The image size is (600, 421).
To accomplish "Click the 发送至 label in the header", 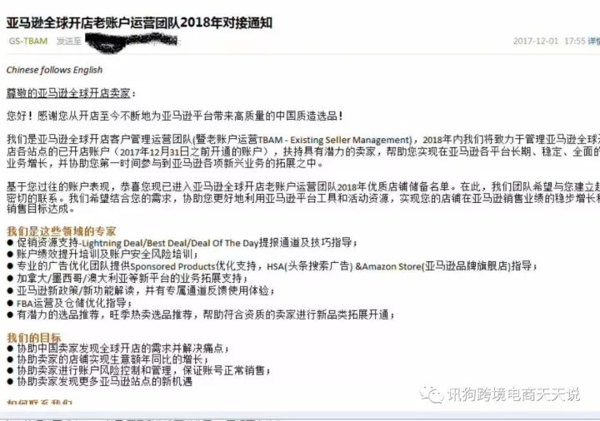I will tap(69, 41).
